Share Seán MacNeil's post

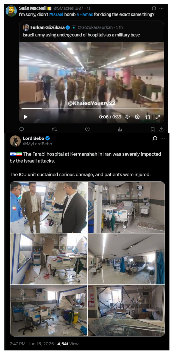click(x=161, y=129)
